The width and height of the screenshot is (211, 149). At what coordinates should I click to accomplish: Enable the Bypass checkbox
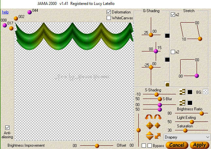coord(150,145)
